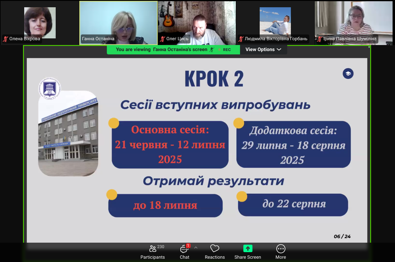Open the Participants panel icon

pyautogui.click(x=153, y=249)
